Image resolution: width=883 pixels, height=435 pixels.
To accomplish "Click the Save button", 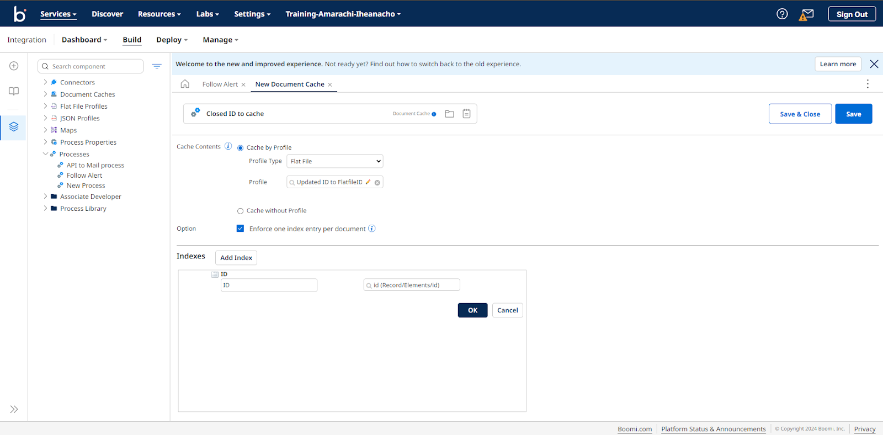I will click(854, 114).
